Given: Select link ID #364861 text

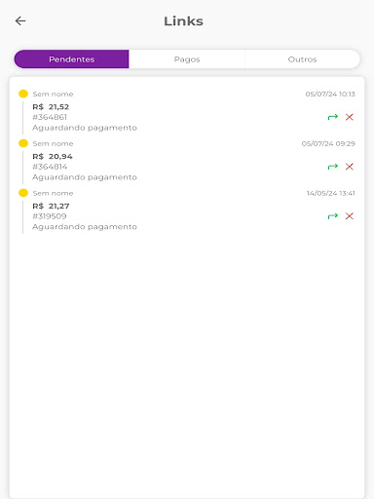Looking at the screenshot, I should (50, 117).
